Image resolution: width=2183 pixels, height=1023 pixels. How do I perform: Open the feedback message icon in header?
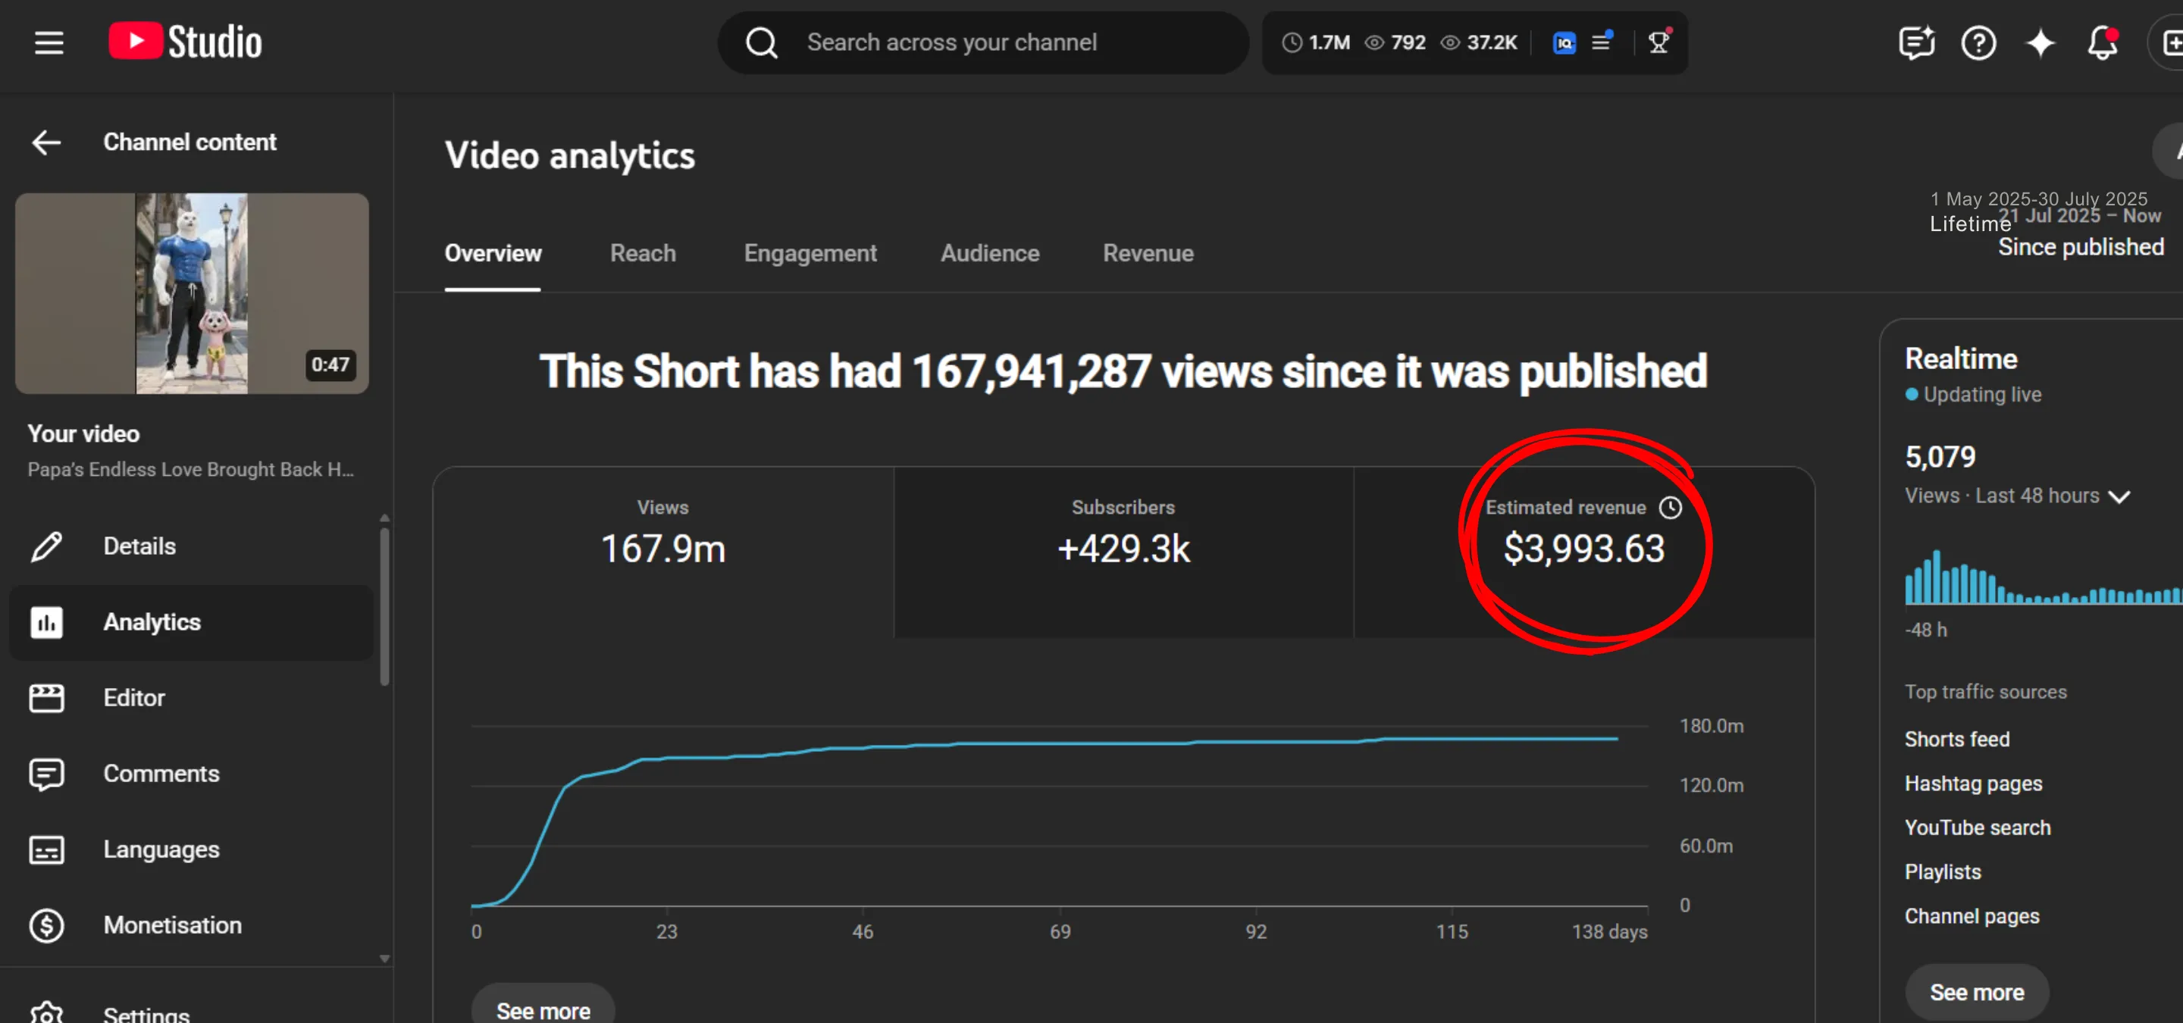coord(1915,42)
